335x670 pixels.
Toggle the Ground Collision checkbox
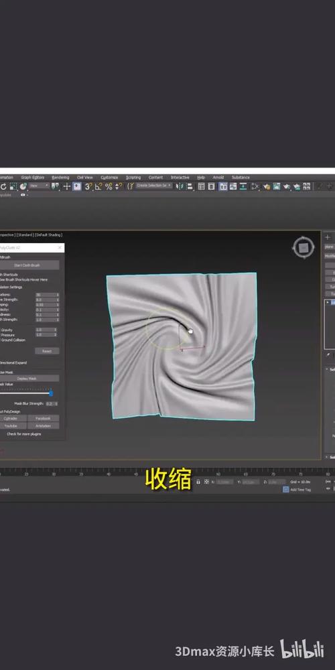click(x=12, y=340)
